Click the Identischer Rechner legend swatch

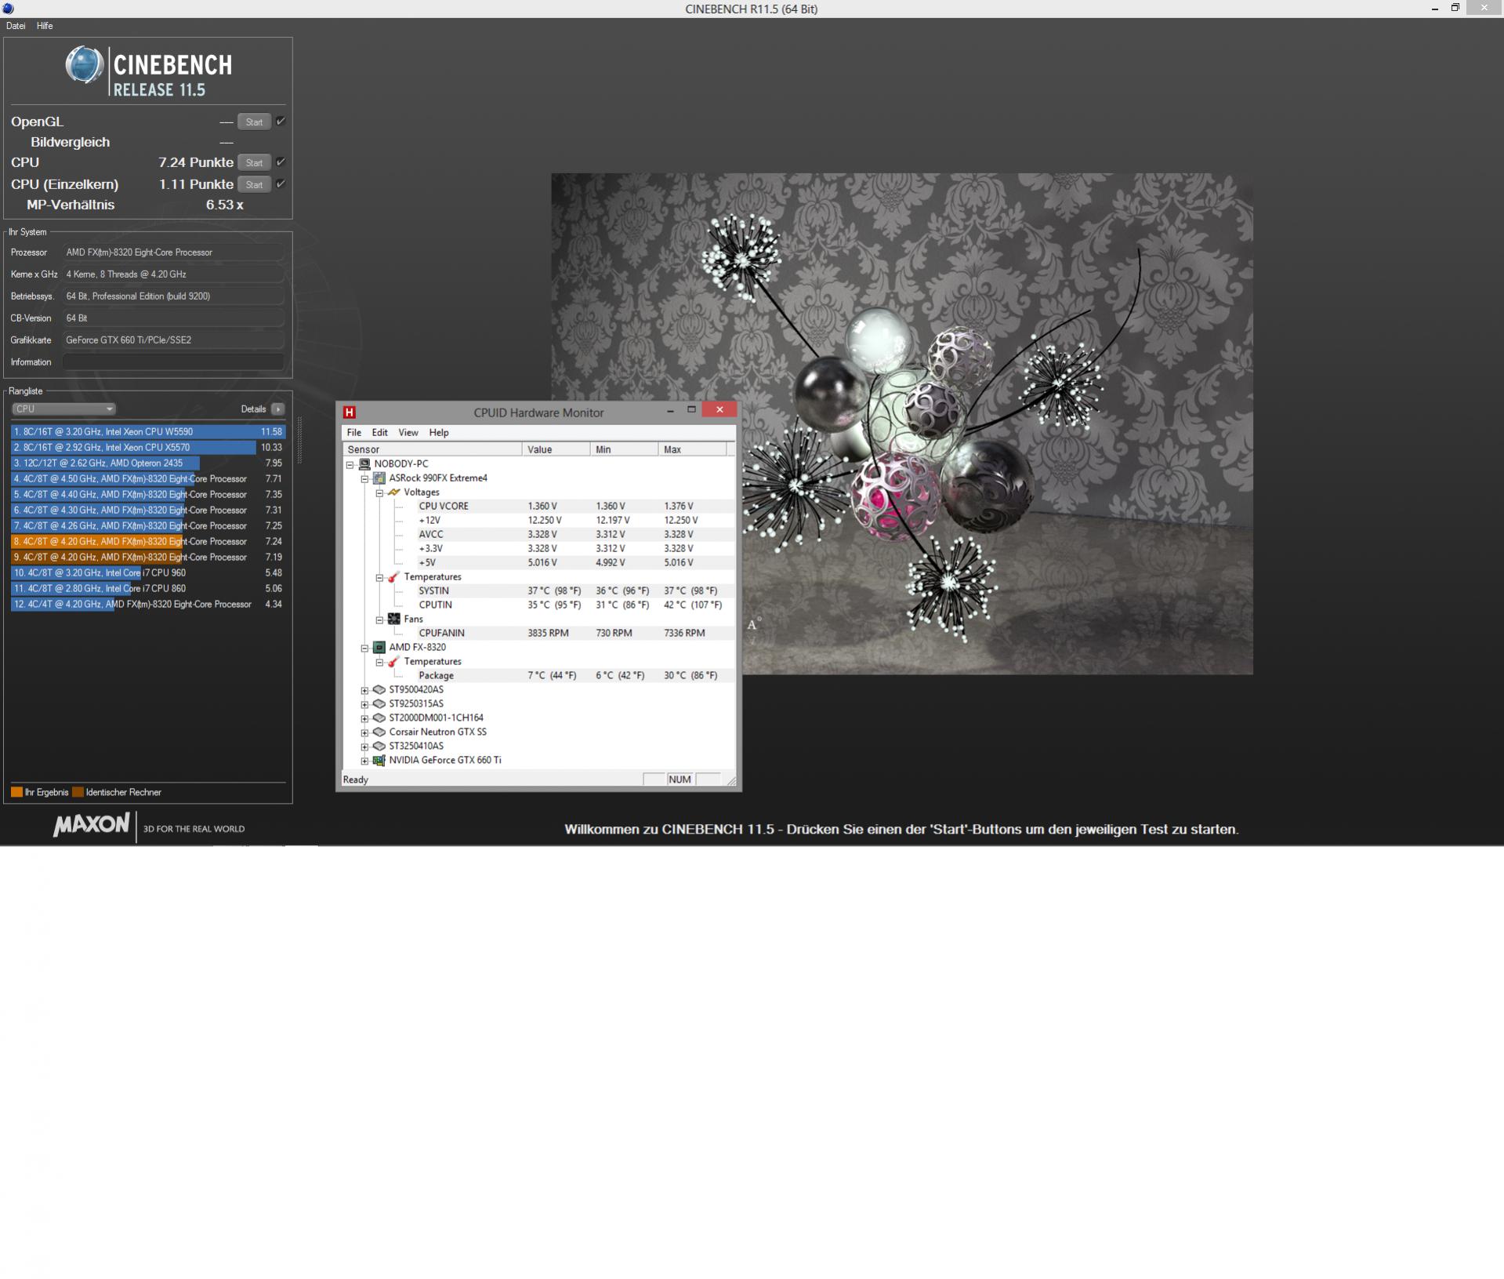(78, 792)
